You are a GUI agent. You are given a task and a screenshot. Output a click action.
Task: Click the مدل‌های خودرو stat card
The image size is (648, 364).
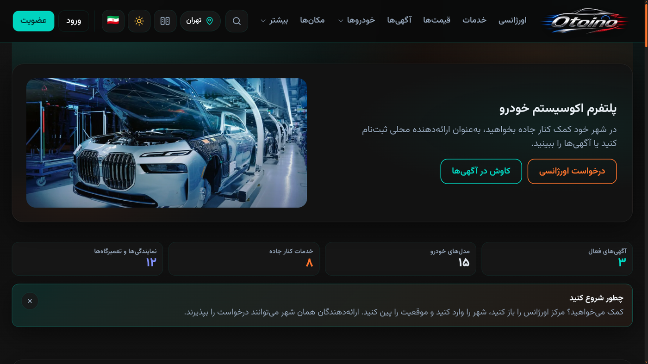(400, 259)
